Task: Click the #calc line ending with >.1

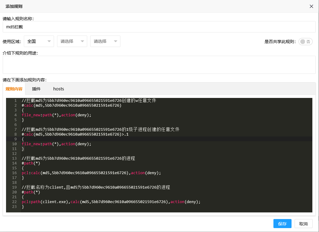Action: point(75,134)
